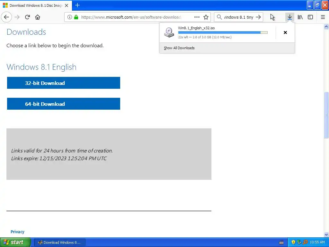Minimize the Firefox window
Screen dimensions: 329x247
click(x=310, y=5)
